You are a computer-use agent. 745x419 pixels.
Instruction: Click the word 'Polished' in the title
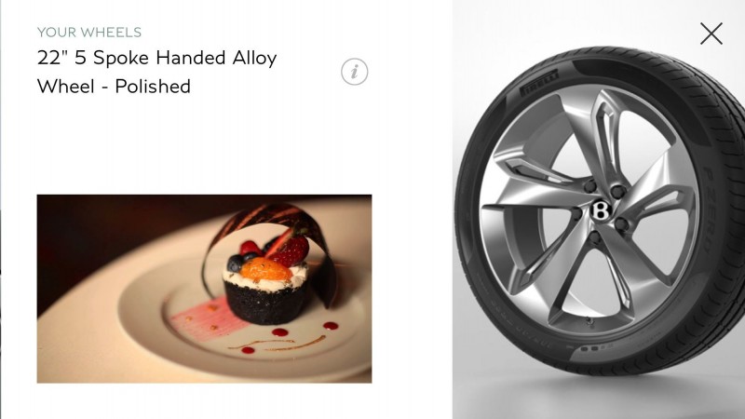153,87
